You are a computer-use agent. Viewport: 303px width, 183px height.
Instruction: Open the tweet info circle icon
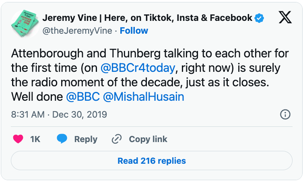(285, 114)
